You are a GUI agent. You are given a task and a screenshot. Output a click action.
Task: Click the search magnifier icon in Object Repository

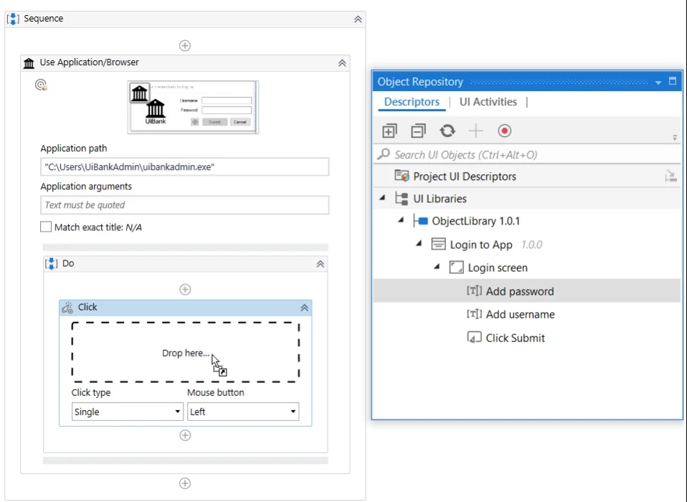tap(384, 153)
